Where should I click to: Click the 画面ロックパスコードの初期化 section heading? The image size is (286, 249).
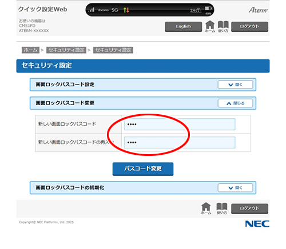pos(70,188)
